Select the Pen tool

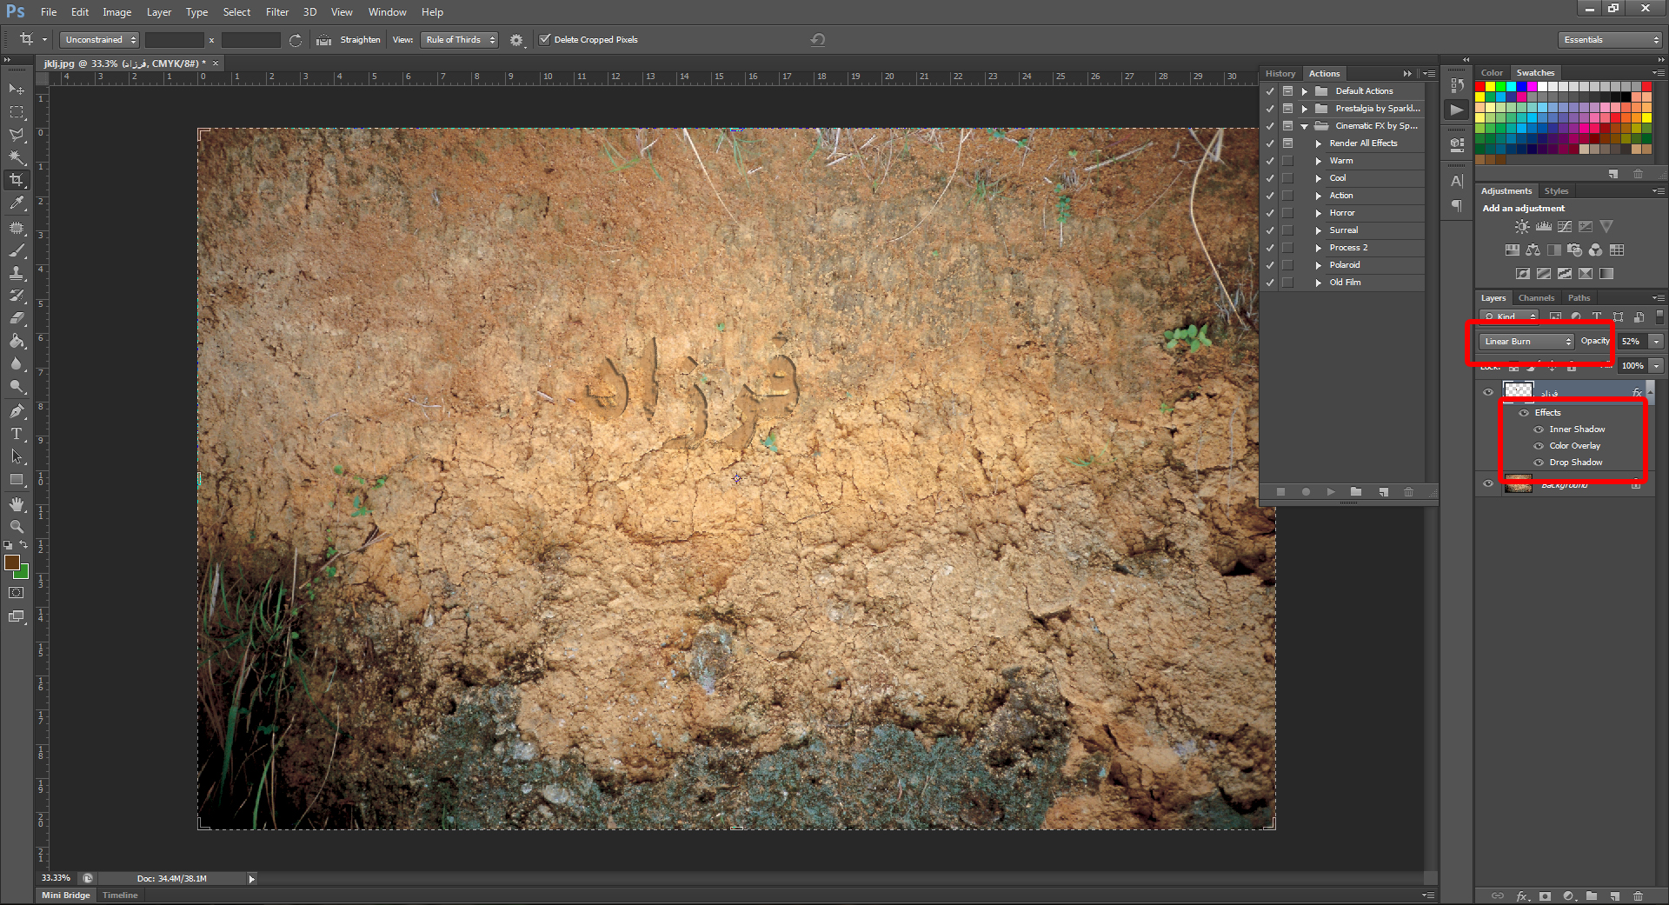pos(17,410)
